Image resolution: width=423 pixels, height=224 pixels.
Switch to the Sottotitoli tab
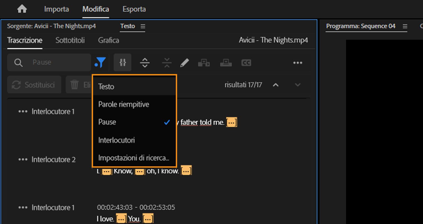(70, 40)
